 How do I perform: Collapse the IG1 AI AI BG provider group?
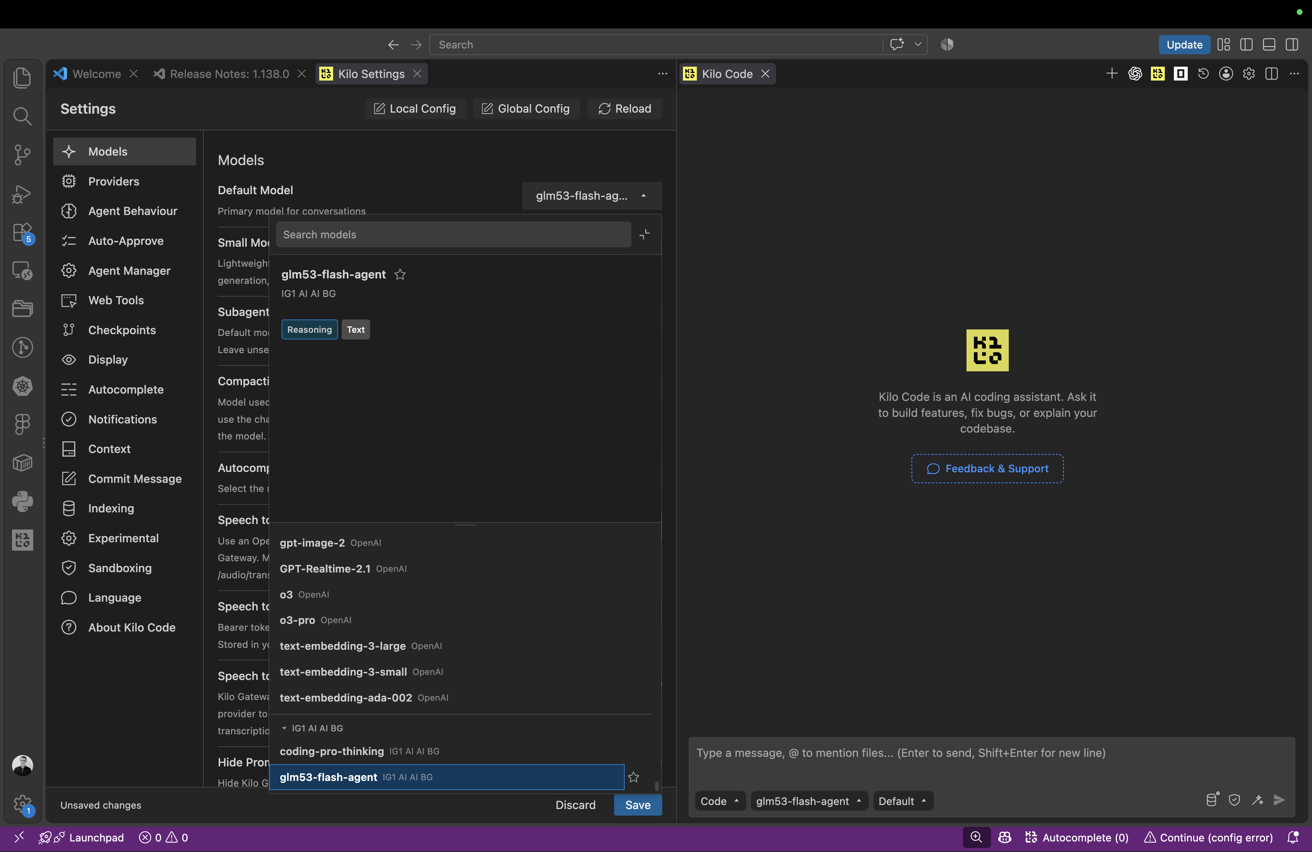point(312,728)
